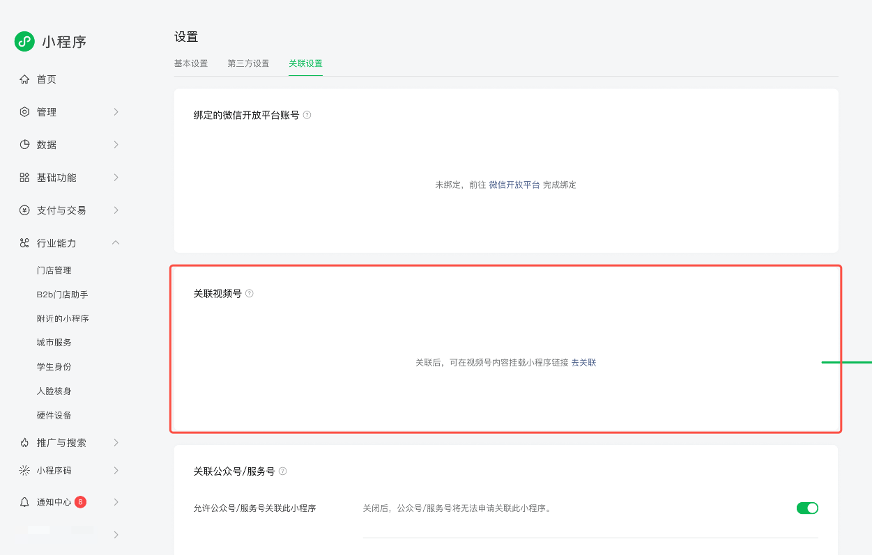The image size is (872, 555).
Task: Click help icon next to 关联公众号/服务号
Action: tap(282, 471)
